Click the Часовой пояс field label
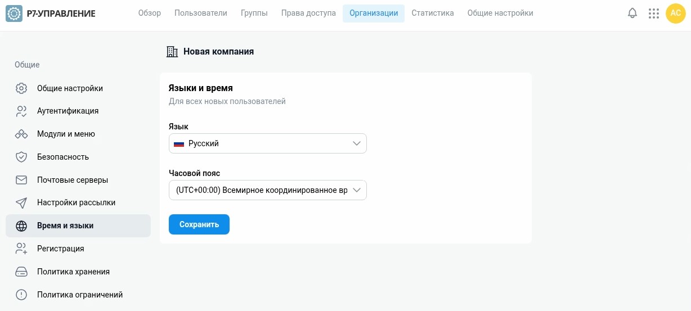 (195, 173)
